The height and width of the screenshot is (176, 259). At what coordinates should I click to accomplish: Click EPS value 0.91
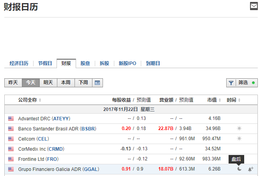tap(126, 169)
